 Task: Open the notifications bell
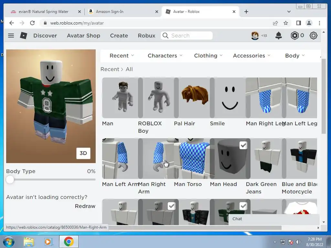(x=279, y=36)
